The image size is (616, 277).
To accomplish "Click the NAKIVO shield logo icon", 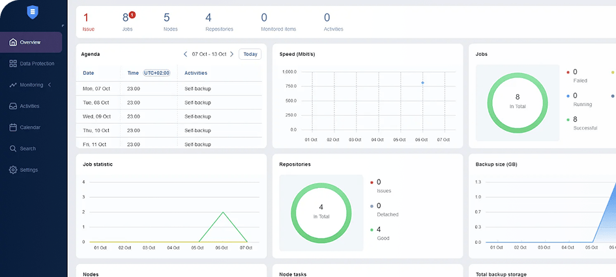I will coord(33,12).
